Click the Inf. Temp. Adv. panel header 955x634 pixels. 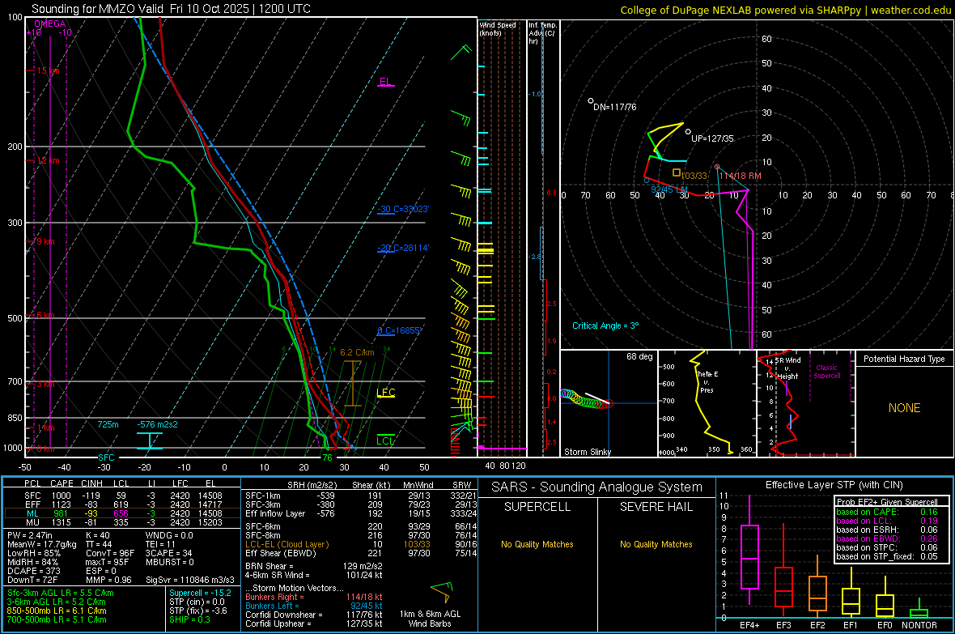click(543, 33)
